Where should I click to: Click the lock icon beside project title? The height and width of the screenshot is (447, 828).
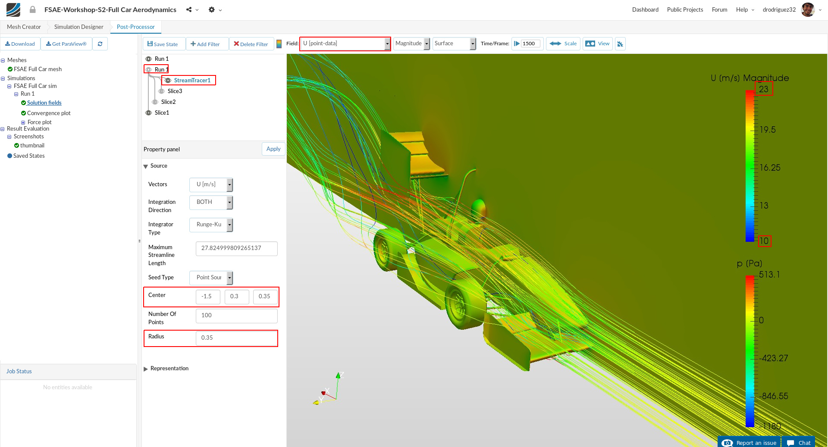[33, 9]
